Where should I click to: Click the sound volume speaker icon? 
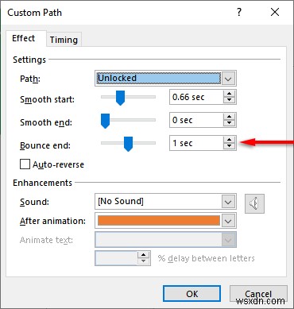[254, 203]
